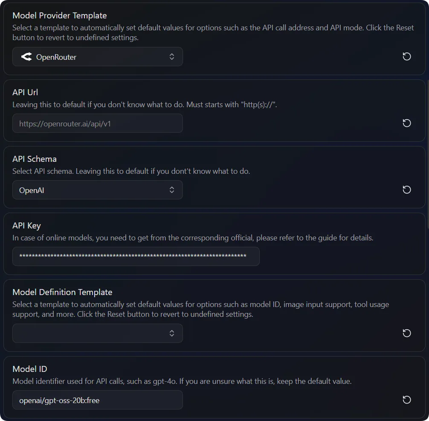
Task: Reset the Model Provider Template setting
Action: pos(407,57)
